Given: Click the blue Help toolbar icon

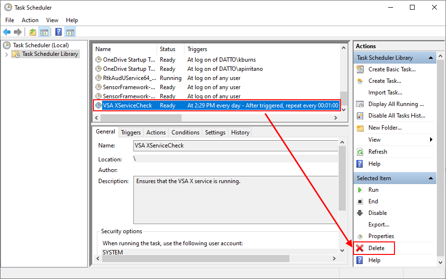Looking at the screenshot, I should 58,32.
